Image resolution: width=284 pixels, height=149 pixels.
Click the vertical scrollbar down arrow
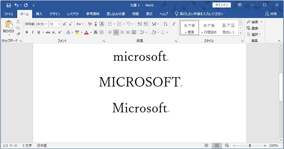tap(281, 140)
